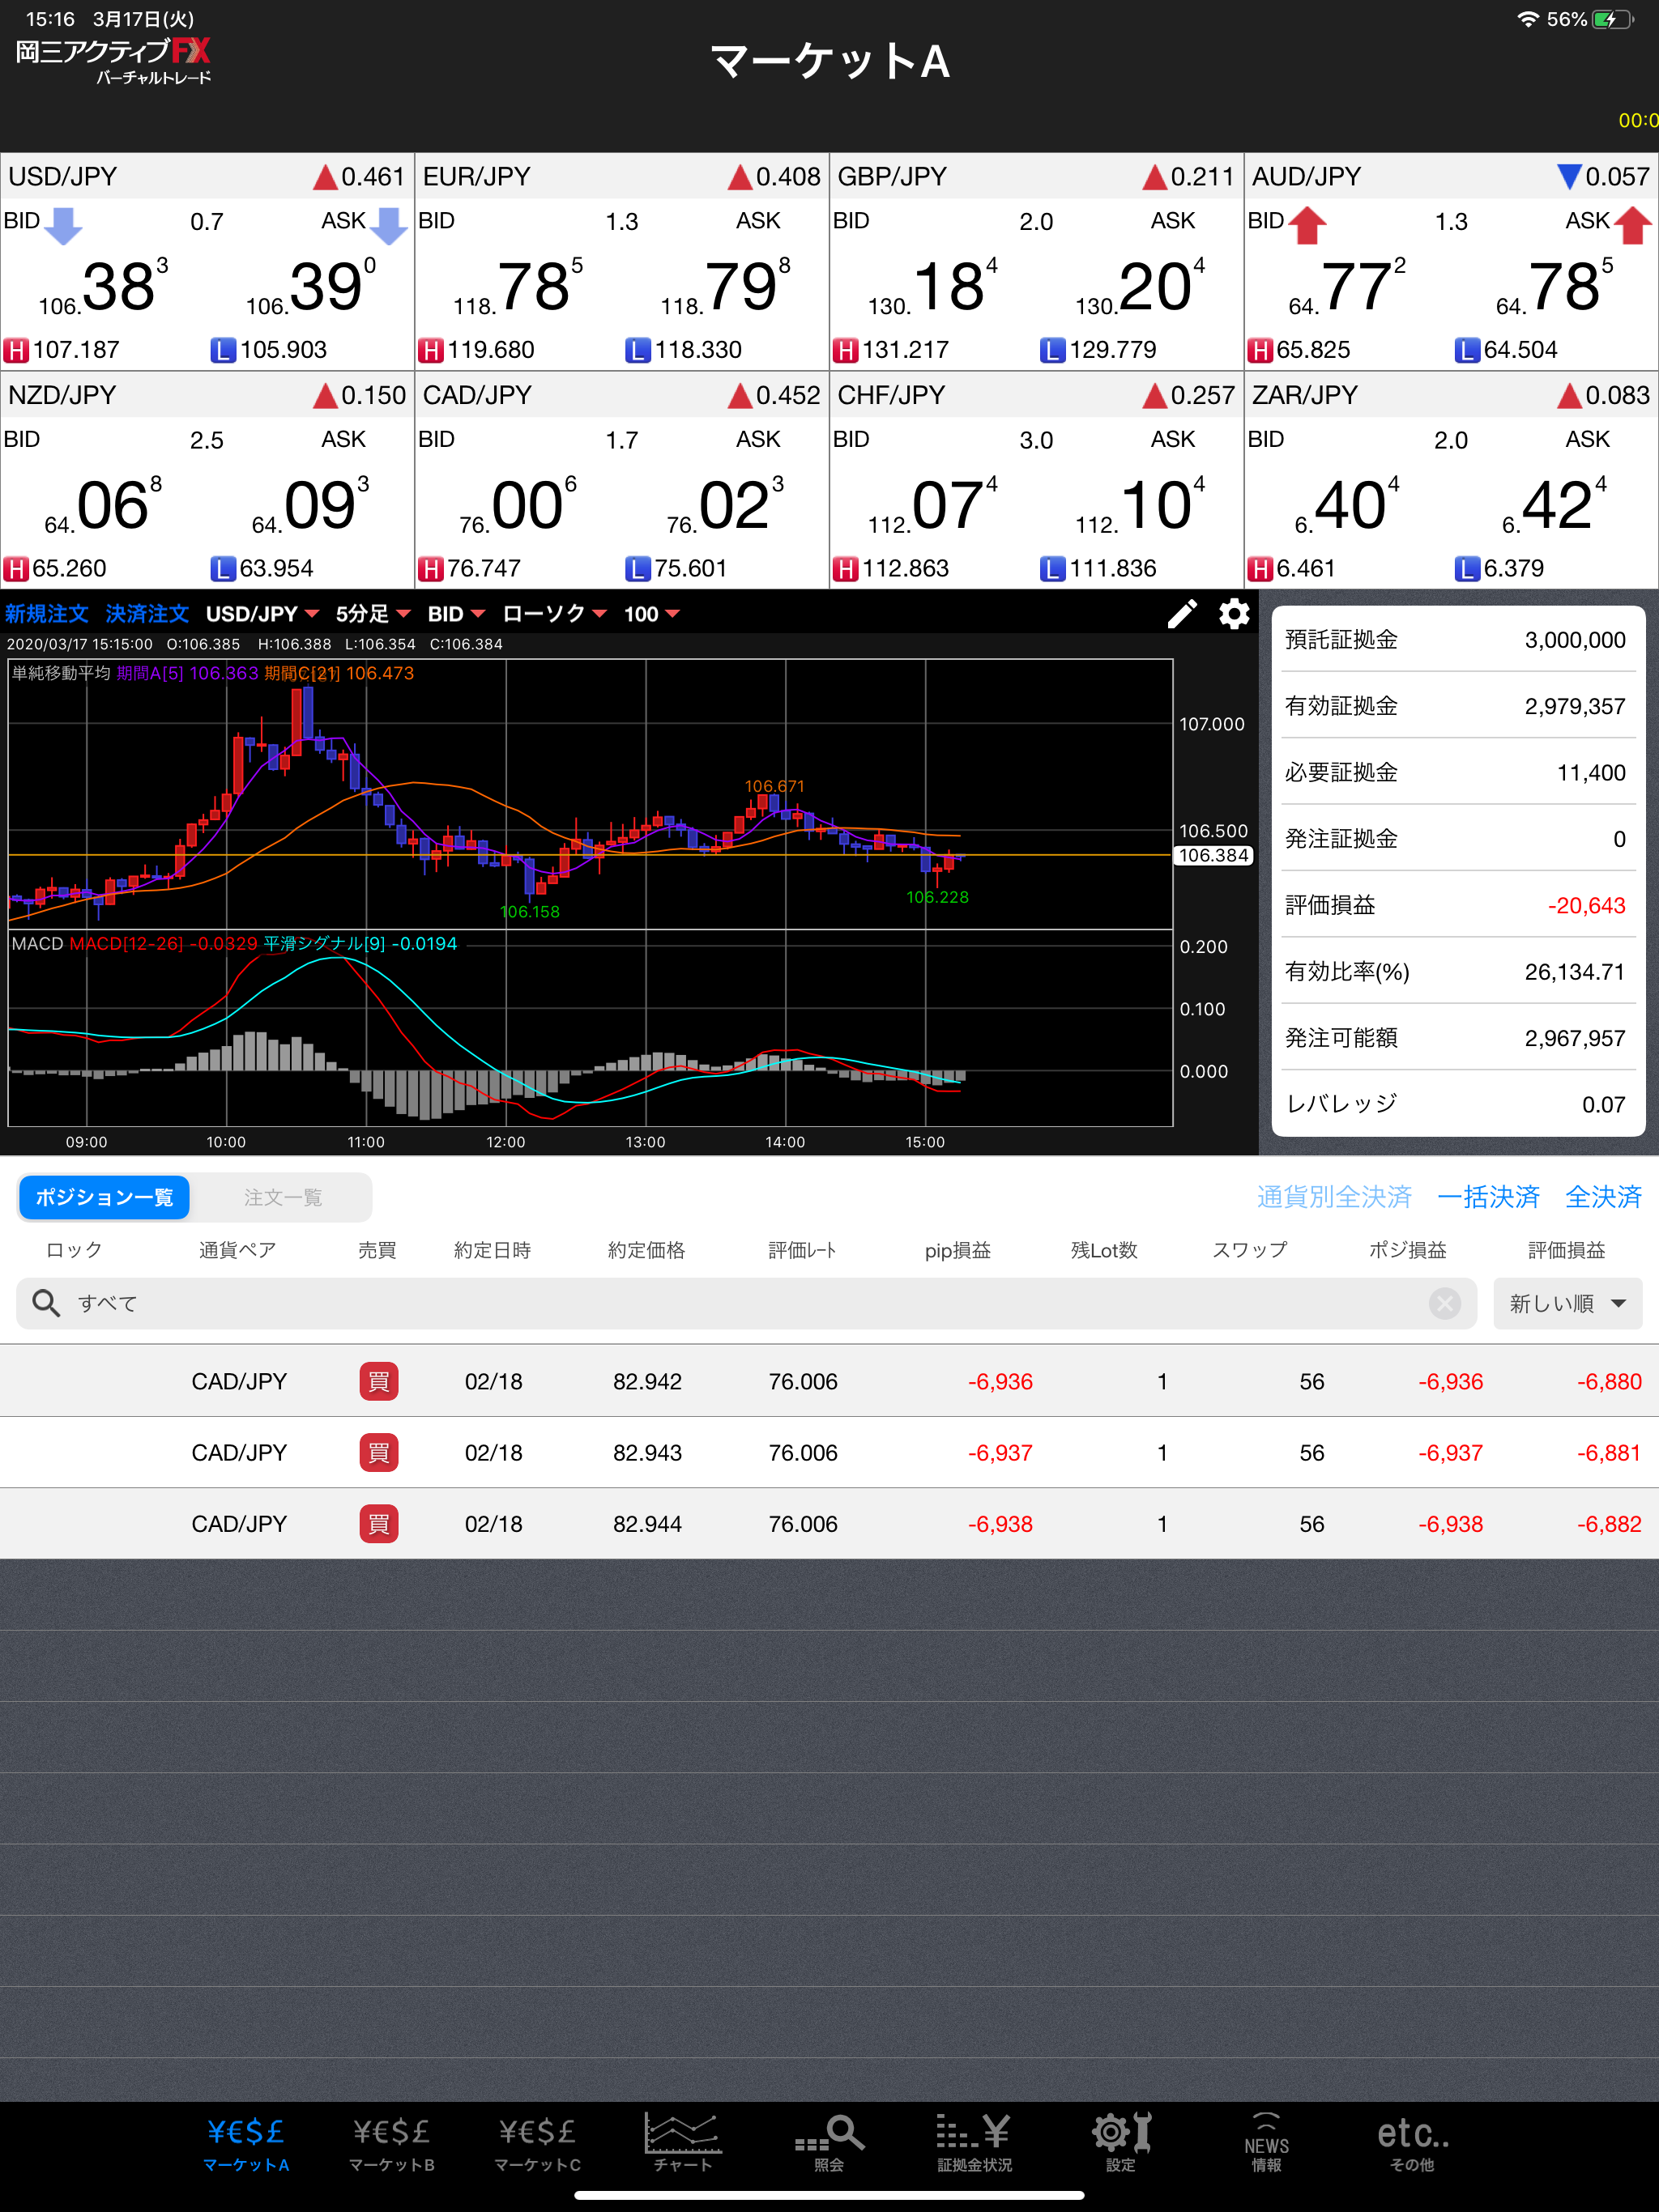Screen dimensions: 1659x2212
Task: Open the 設定 settings icon
Action: coord(1120,2143)
